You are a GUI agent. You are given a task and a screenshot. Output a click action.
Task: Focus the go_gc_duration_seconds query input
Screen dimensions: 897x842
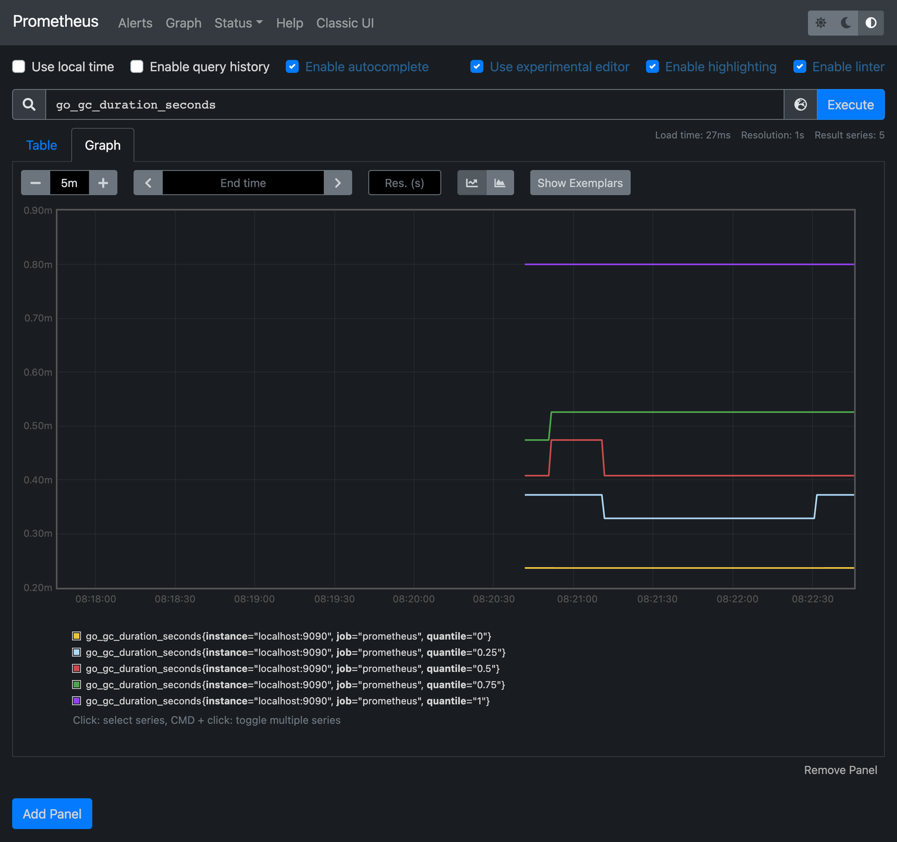(x=415, y=104)
